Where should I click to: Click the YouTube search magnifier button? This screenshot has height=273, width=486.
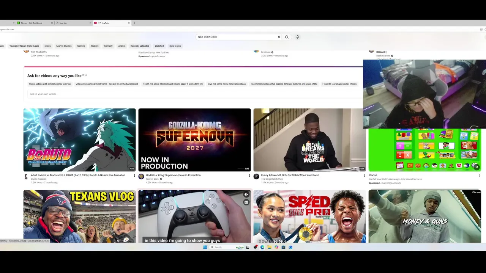287,37
